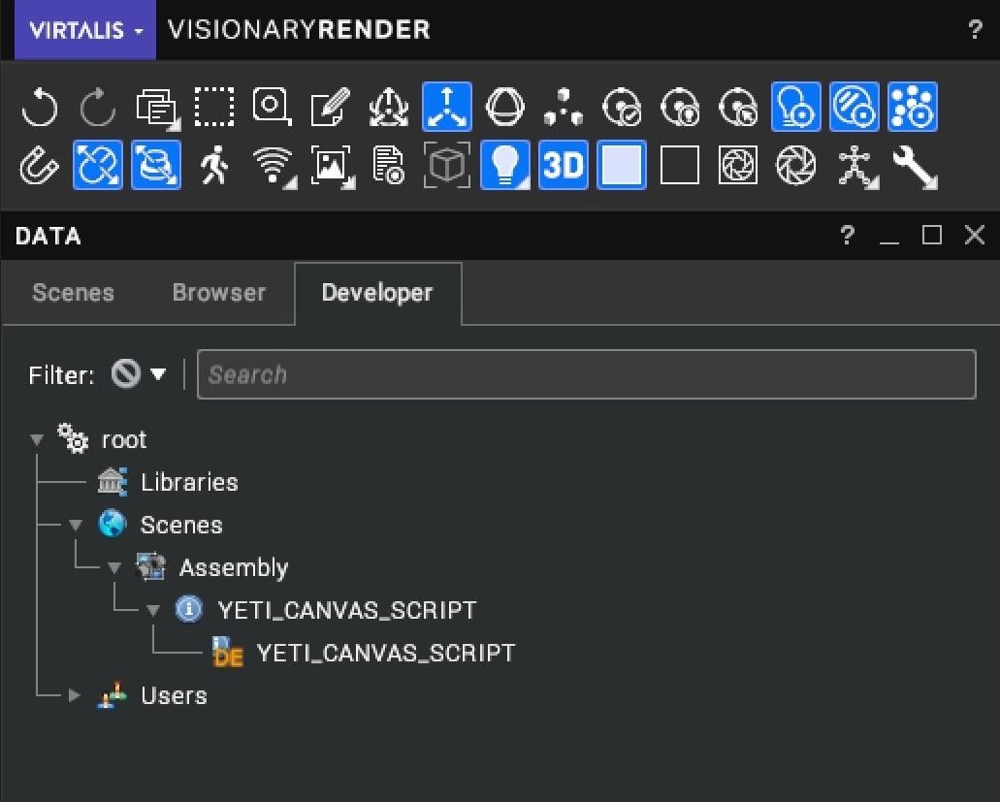
Task: Toggle the highlighted axis-arrows translate tool
Action: click(446, 107)
